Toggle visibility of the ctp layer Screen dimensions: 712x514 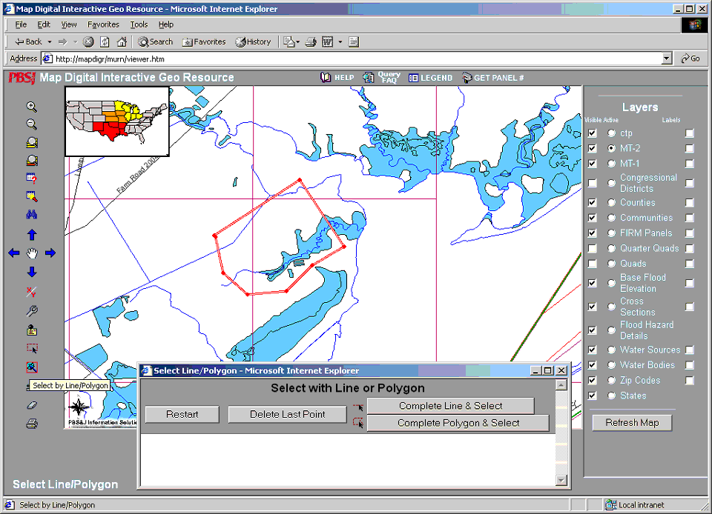592,133
